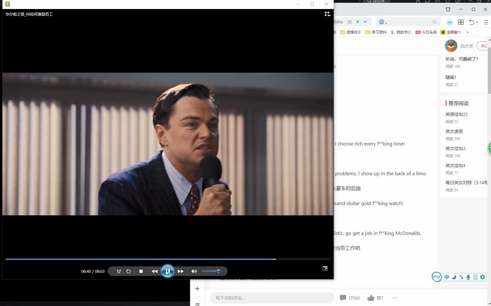
Task: Click the video frame in the player
Action: pos(168,144)
